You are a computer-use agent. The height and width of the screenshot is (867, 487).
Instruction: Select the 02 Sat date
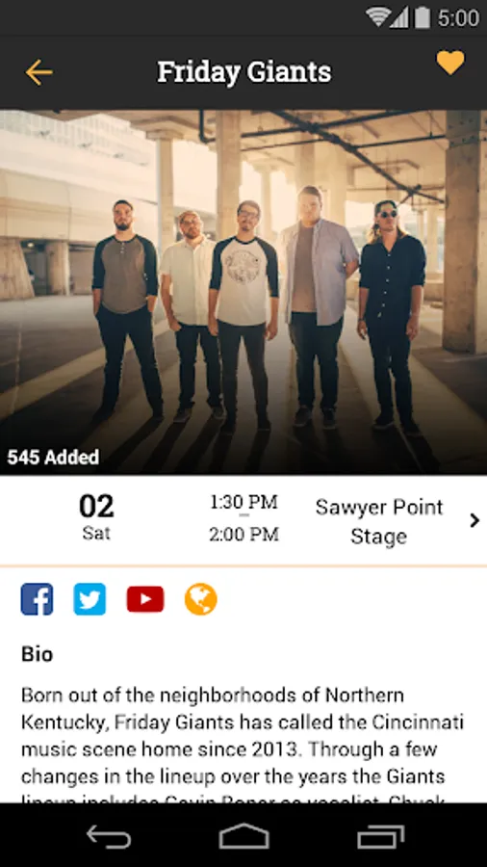tap(96, 517)
